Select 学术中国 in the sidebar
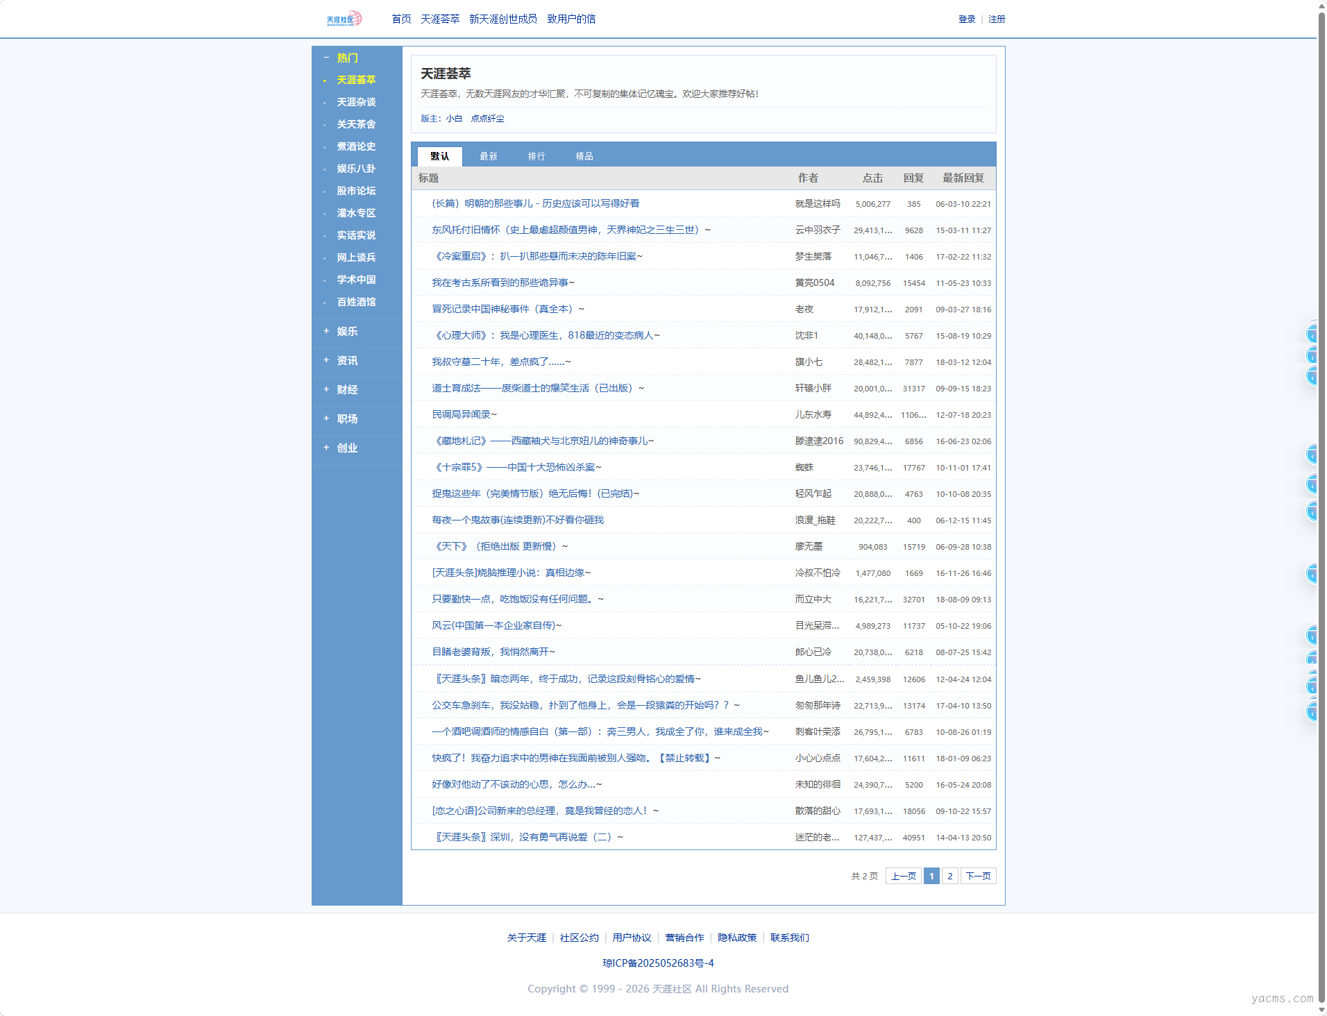1327x1016 pixels. point(356,280)
